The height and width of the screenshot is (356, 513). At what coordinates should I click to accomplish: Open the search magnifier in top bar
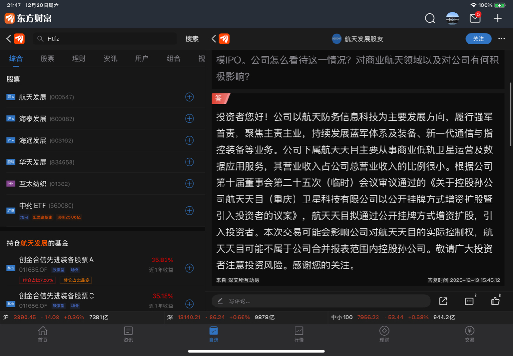pyautogui.click(x=430, y=18)
